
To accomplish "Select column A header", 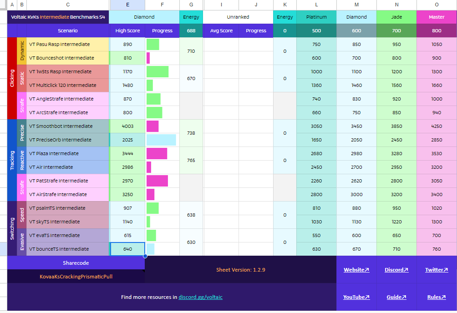I will [12, 5].
